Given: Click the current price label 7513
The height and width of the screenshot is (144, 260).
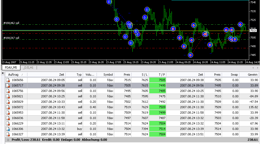Looking at the screenshot, I should tap(253, 31).
